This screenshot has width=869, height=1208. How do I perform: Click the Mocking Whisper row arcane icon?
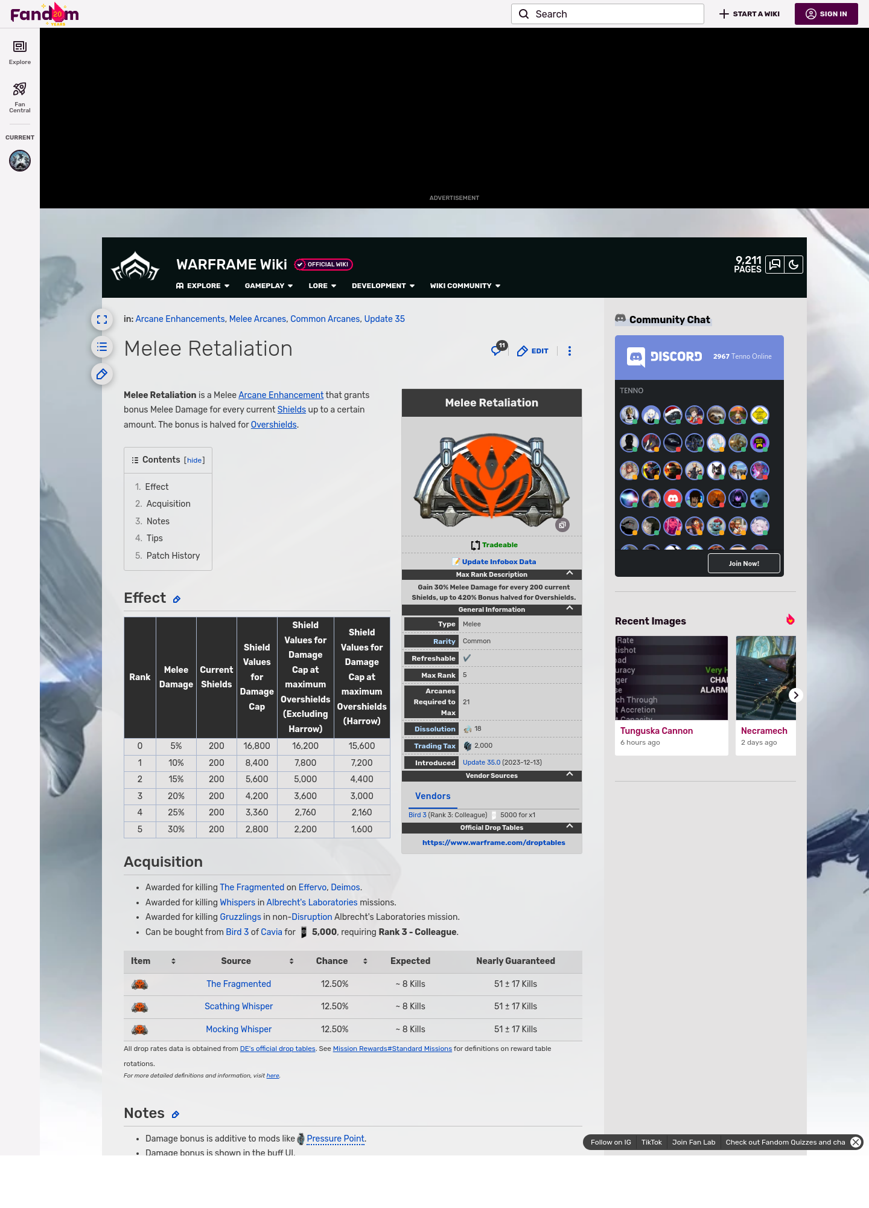tap(140, 1030)
